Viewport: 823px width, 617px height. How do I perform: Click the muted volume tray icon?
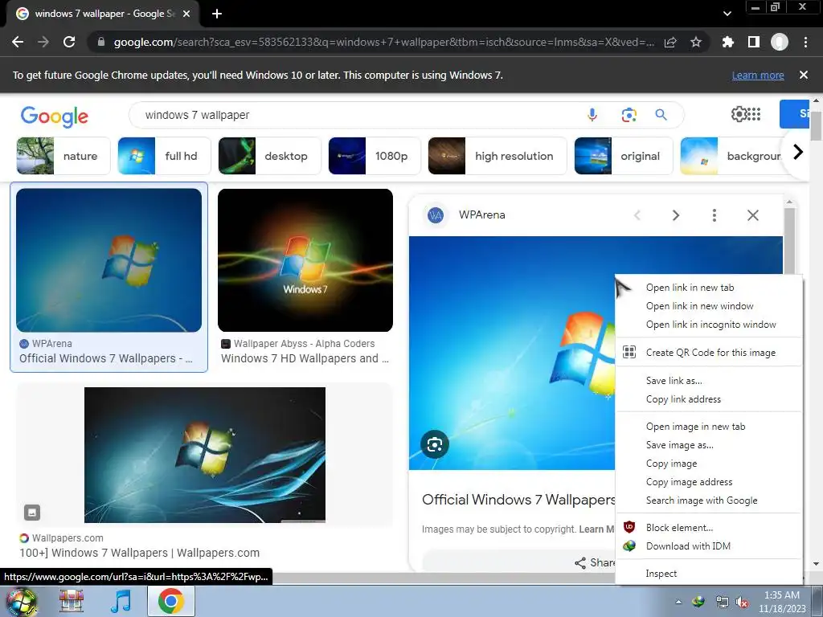click(742, 603)
